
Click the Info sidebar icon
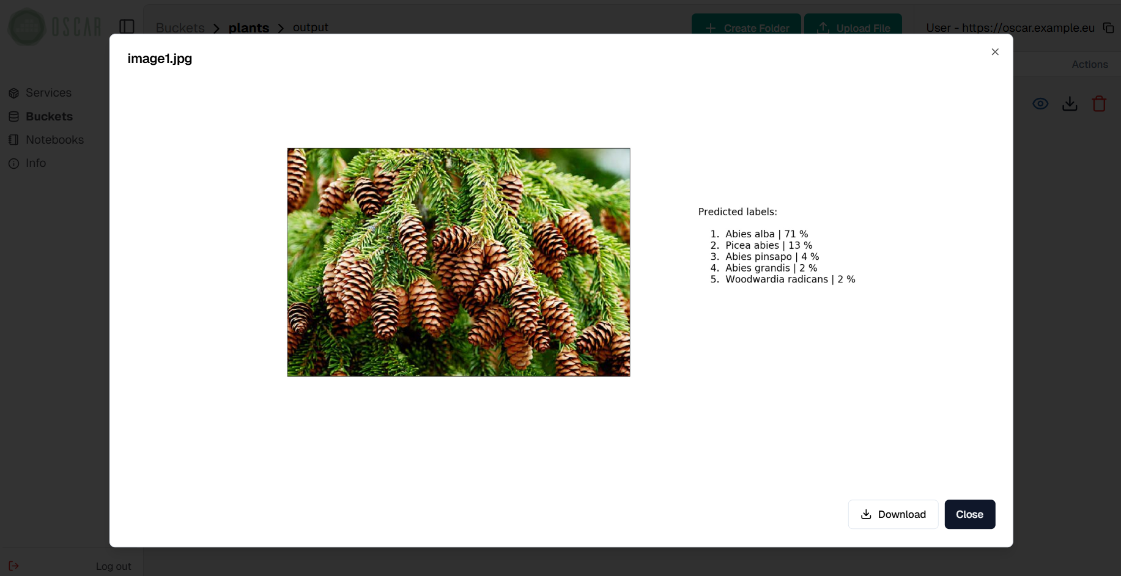pyautogui.click(x=14, y=163)
